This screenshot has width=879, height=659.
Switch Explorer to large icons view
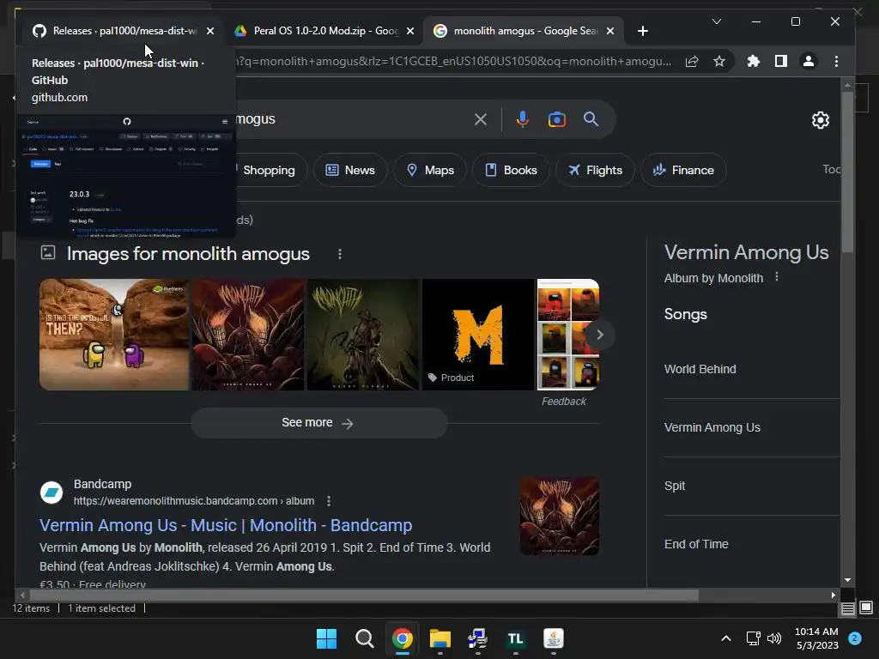[x=866, y=608]
